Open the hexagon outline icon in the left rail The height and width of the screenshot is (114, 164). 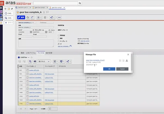pyautogui.click(x=1, y=8)
